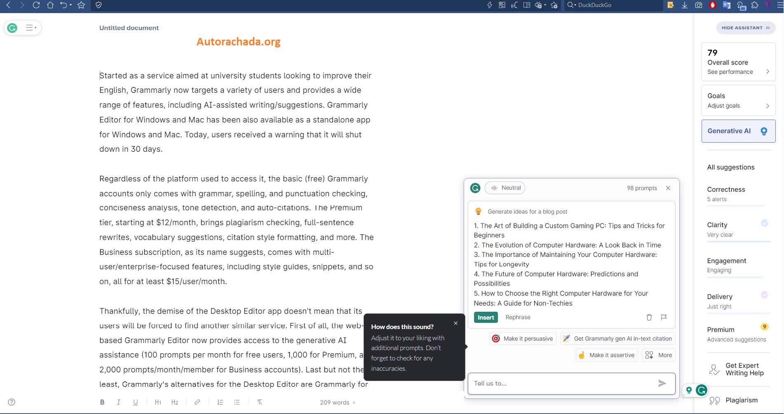Clear formatting with the toolbar icon
The height and width of the screenshot is (414, 784).
click(260, 402)
